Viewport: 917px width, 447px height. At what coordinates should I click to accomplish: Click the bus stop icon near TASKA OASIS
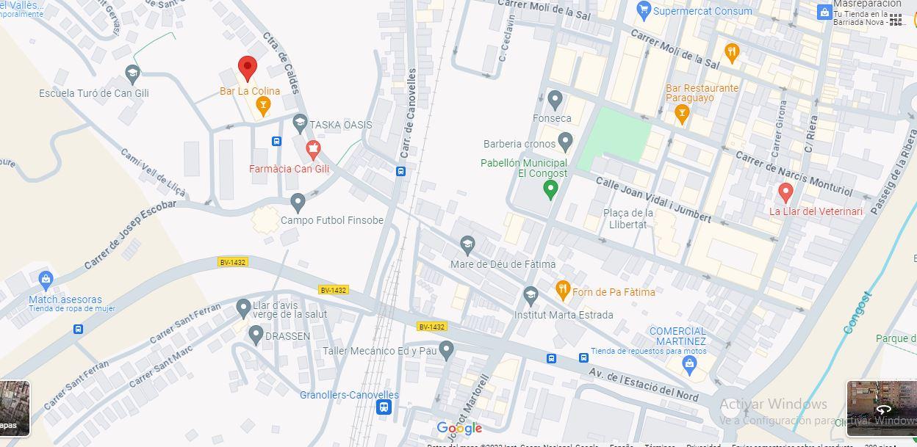(x=276, y=142)
